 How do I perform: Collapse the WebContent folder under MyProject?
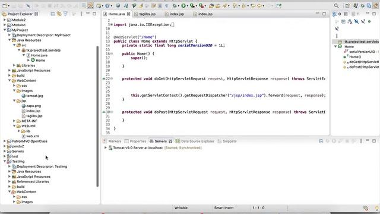click(x=9, y=81)
